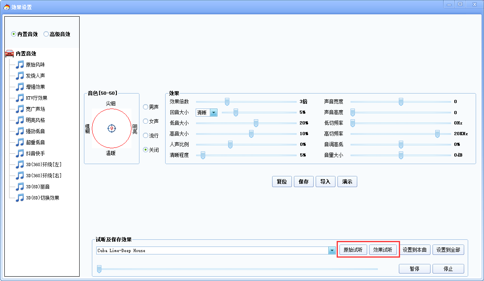Viewport: 484px width, 281px height.
Task: Click the music note icon beside KTV厅效果
Action: [20, 98]
